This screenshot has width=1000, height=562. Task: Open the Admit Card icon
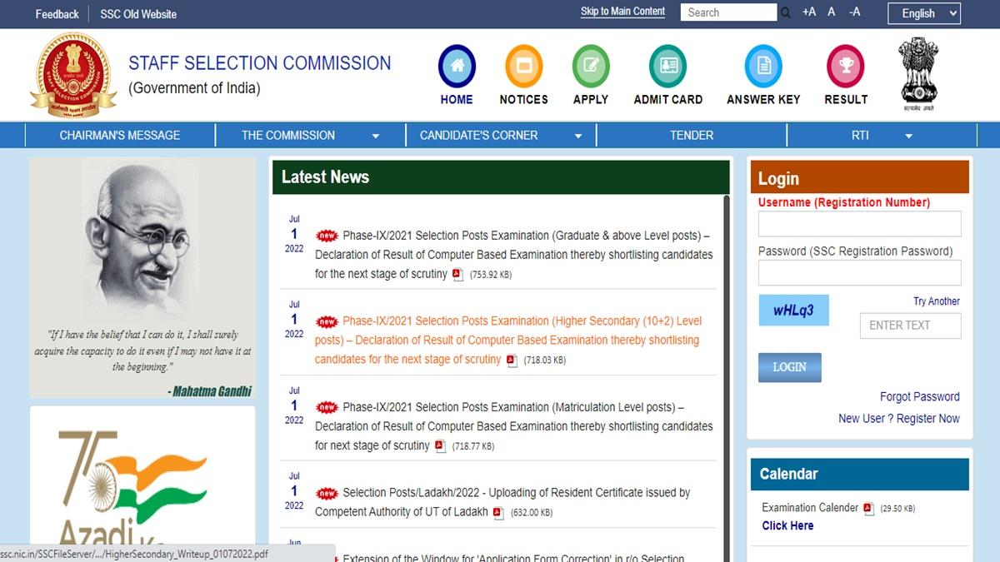(x=667, y=64)
